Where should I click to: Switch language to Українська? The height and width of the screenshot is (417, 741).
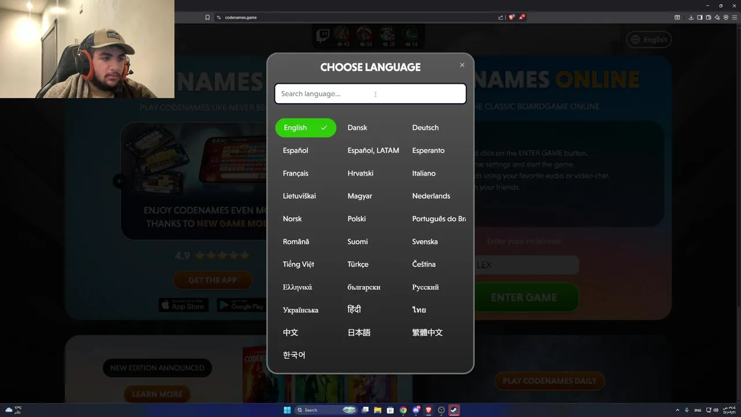(x=300, y=310)
